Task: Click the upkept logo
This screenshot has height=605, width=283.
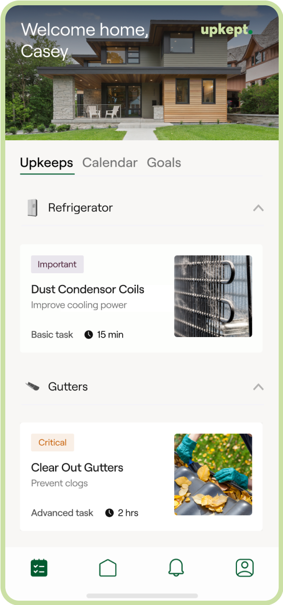Action: coord(226,30)
